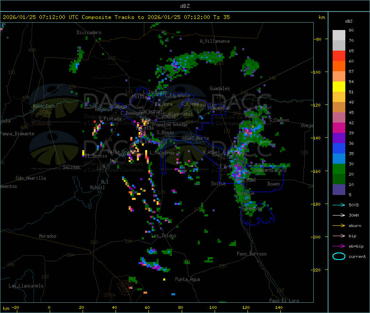Click the V_Atuel map label
370x313 pixels.
click(x=211, y=152)
